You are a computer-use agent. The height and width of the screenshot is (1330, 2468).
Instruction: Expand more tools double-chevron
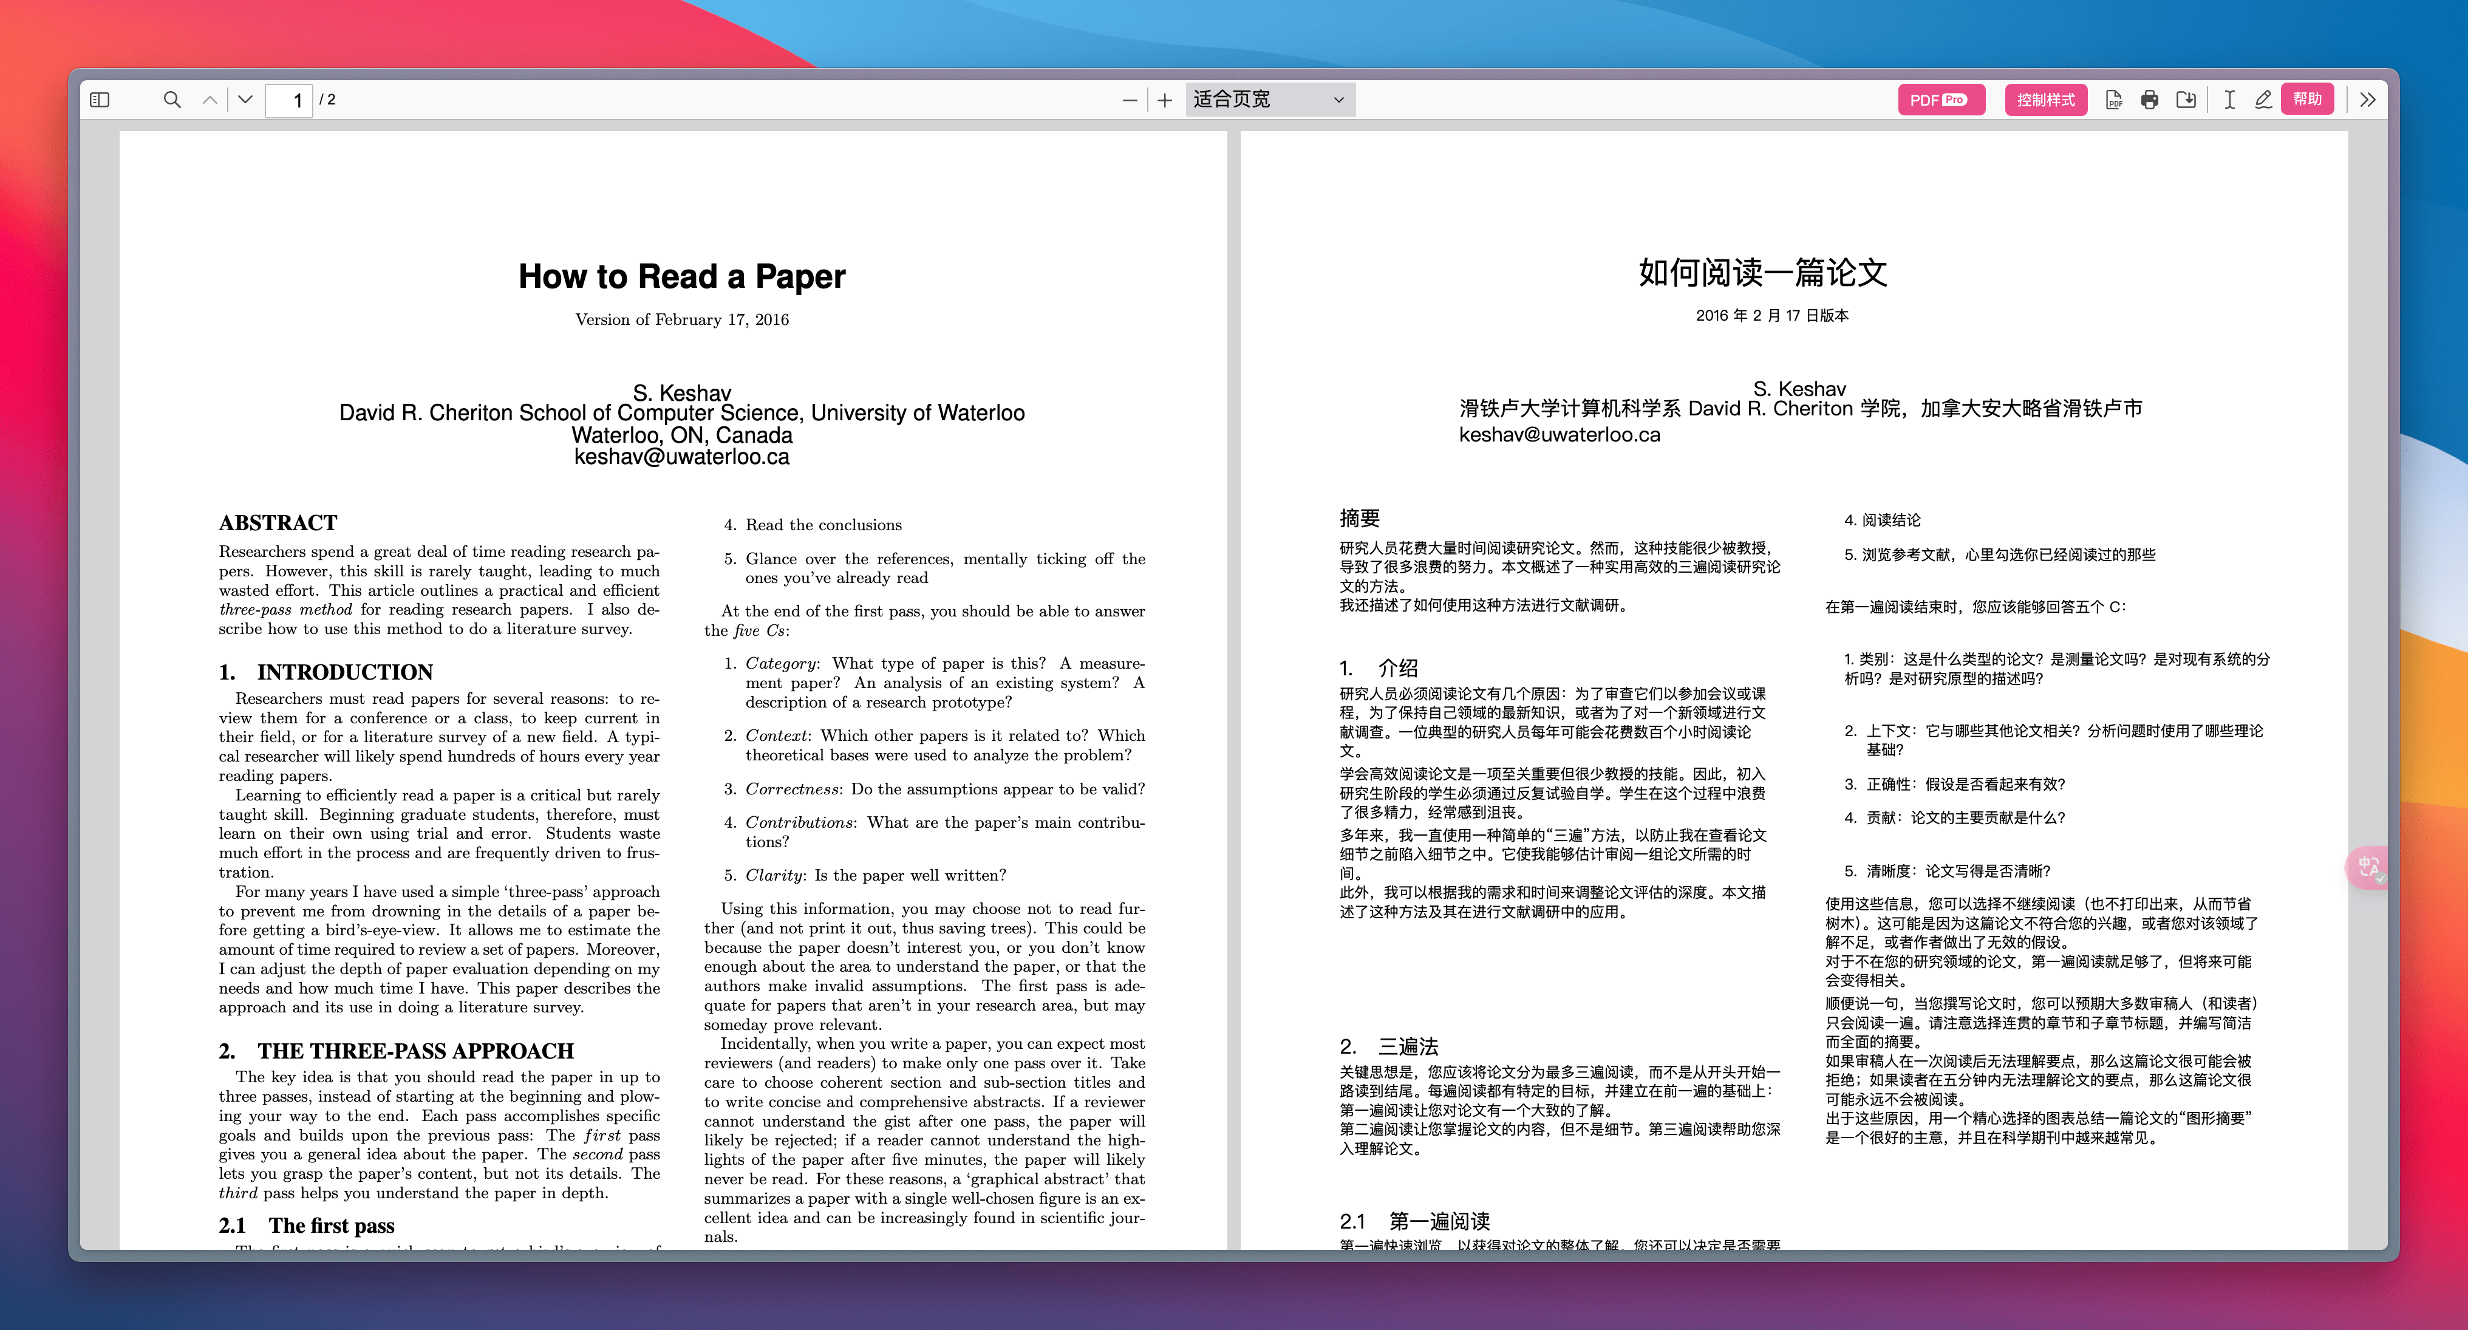coord(2367,100)
